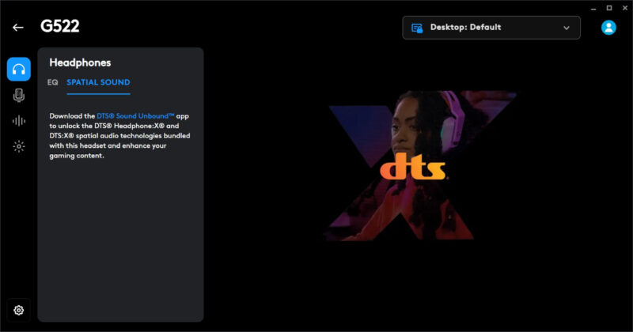Image resolution: width=633 pixels, height=332 pixels.
Task: Open the DTS Sound Unbound link
Action: [x=135, y=115]
